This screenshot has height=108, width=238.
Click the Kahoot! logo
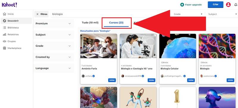tap(10, 5)
